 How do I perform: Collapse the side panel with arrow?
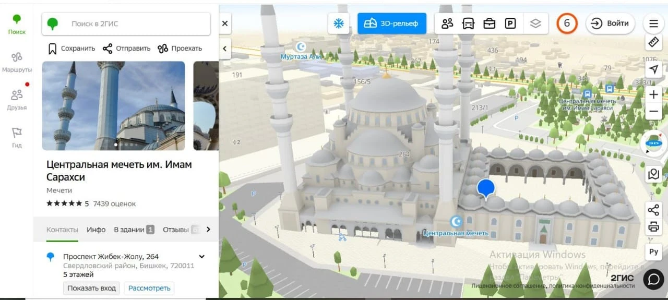click(225, 49)
